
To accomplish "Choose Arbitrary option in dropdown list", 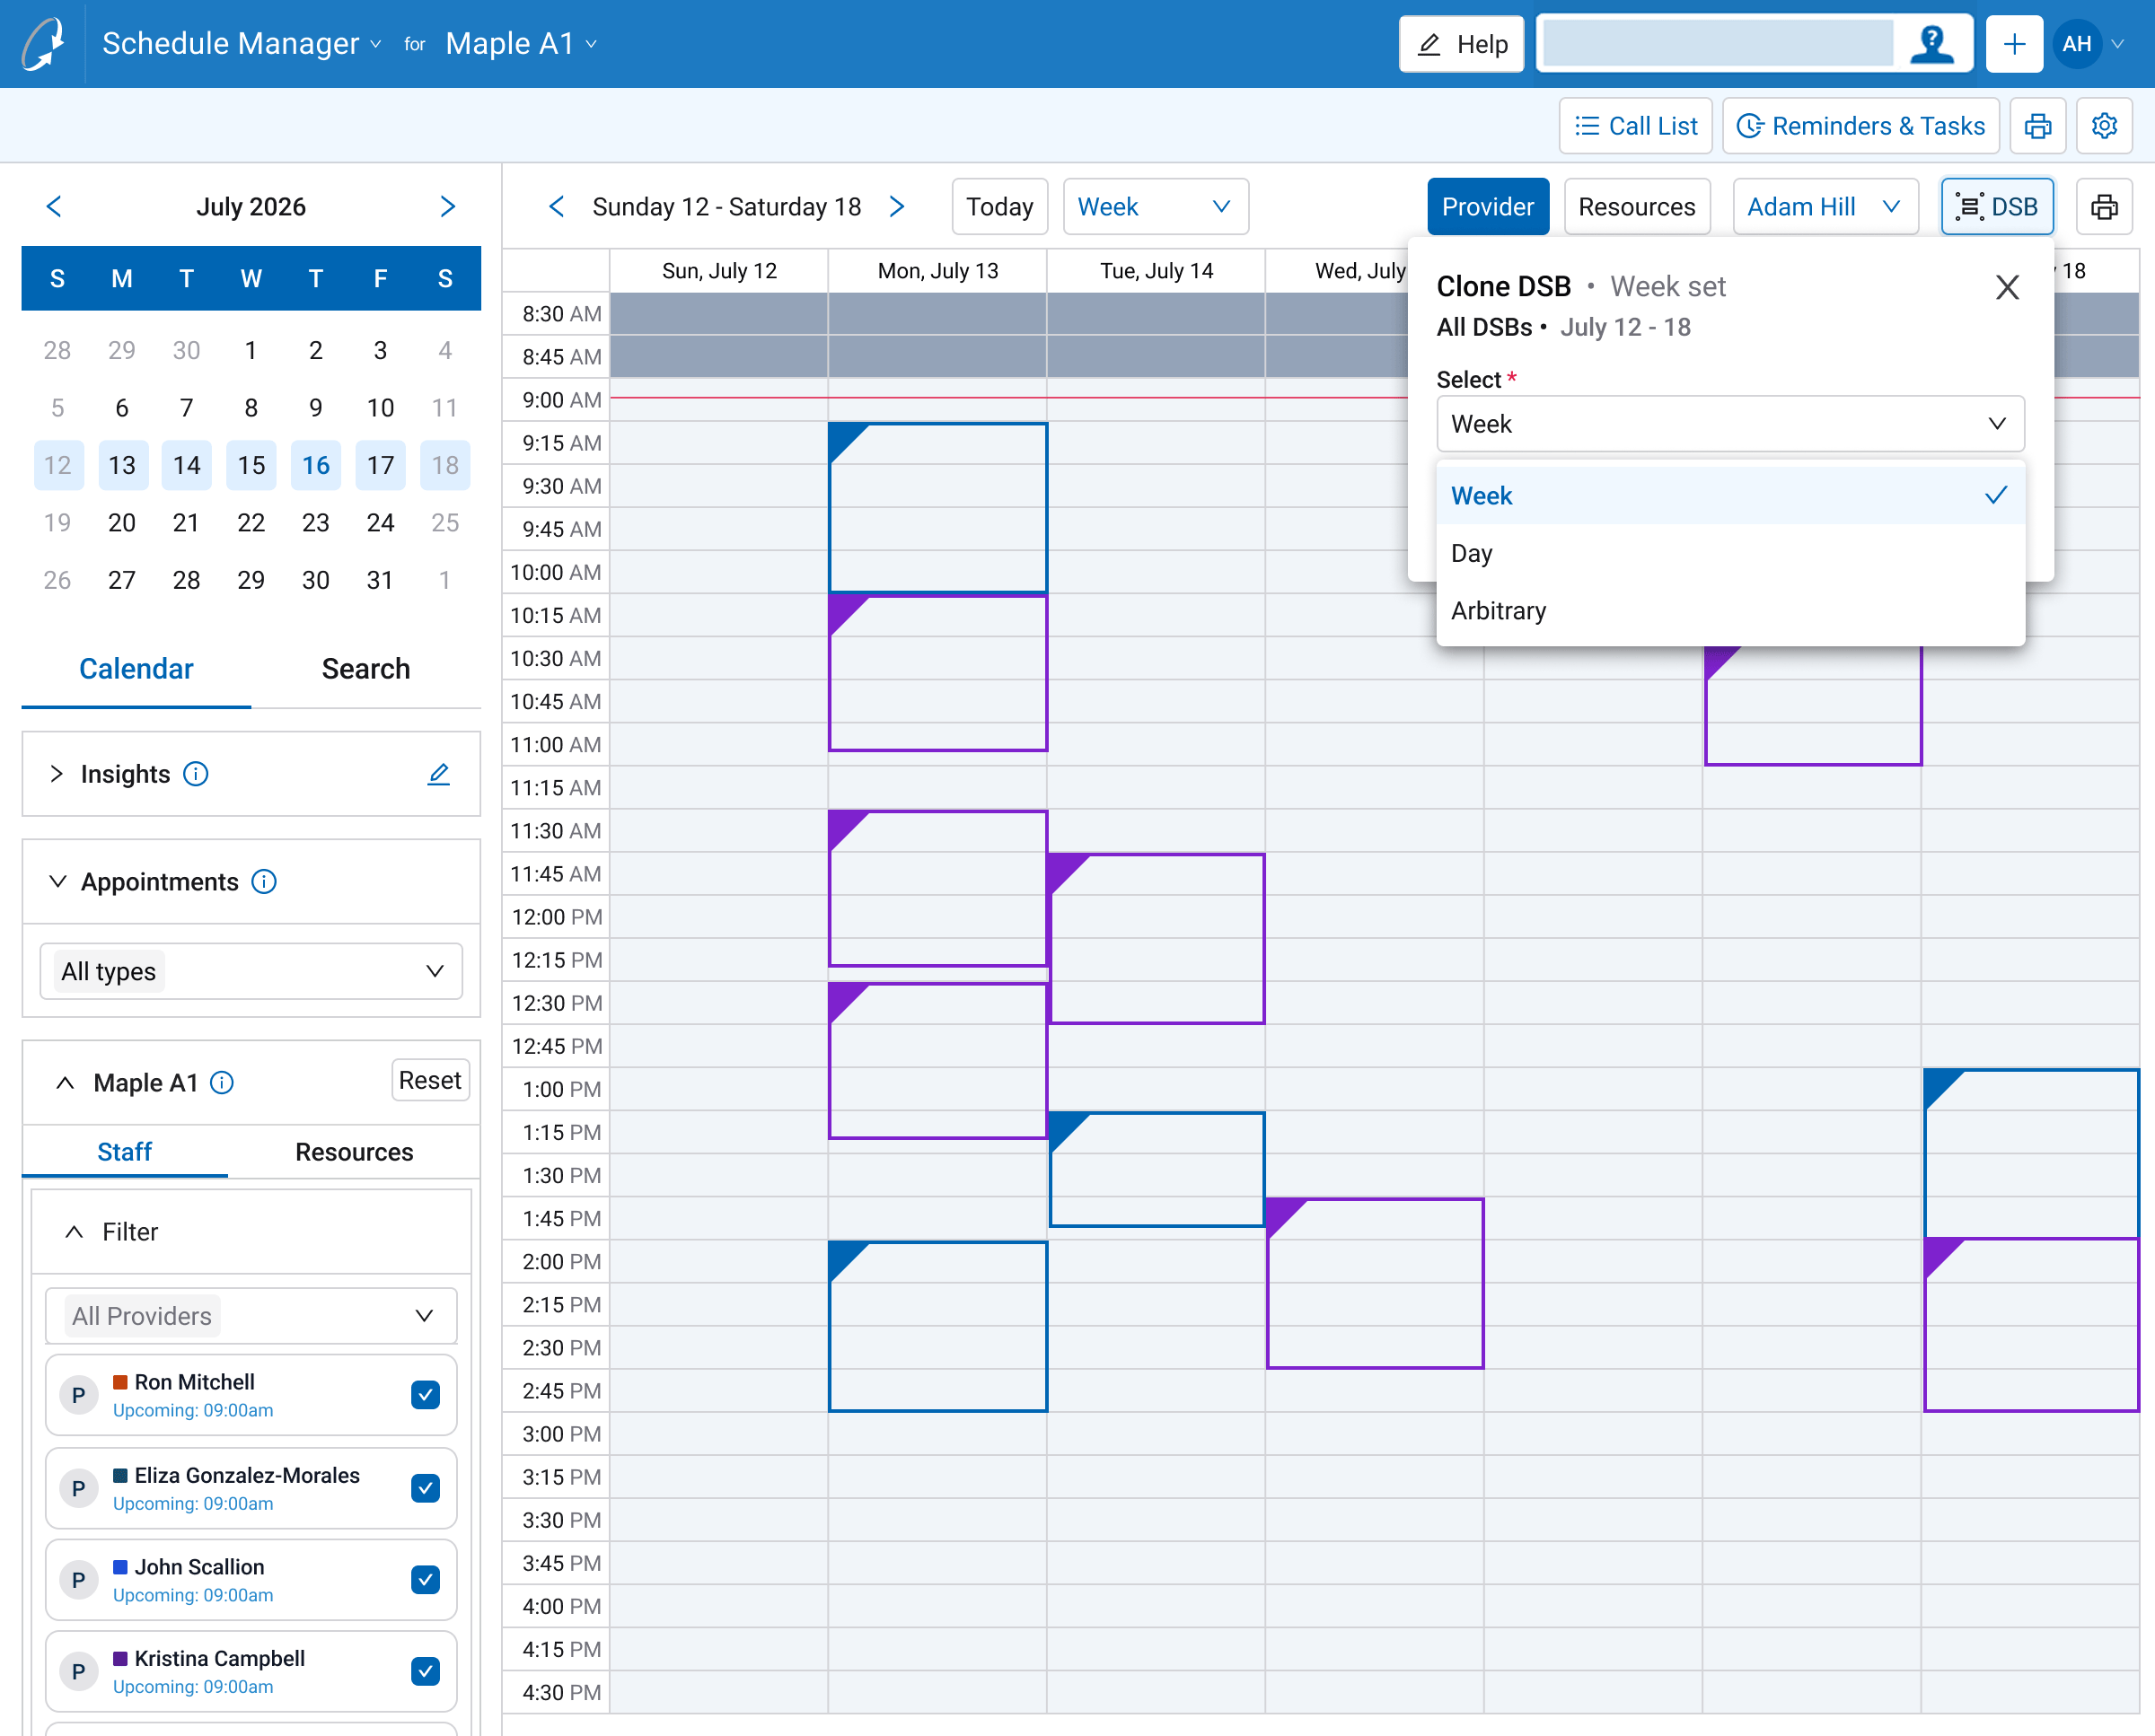I will (x=1729, y=611).
